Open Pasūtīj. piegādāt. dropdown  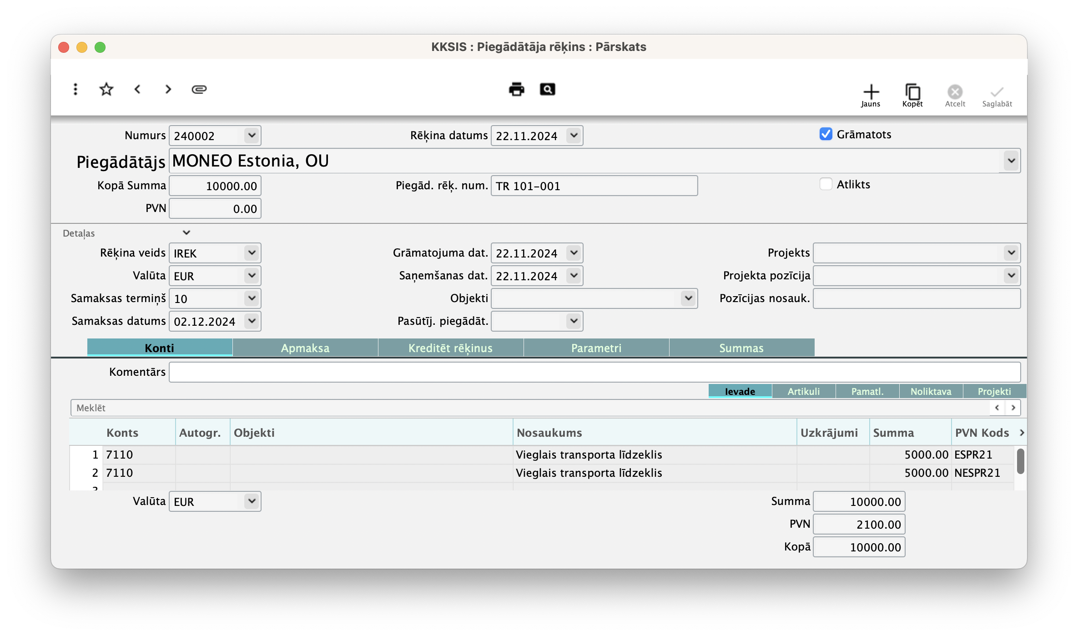(x=574, y=321)
